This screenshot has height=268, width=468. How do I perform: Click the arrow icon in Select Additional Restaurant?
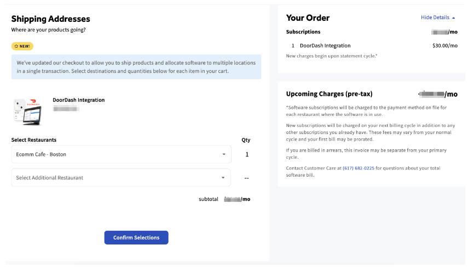(x=223, y=178)
